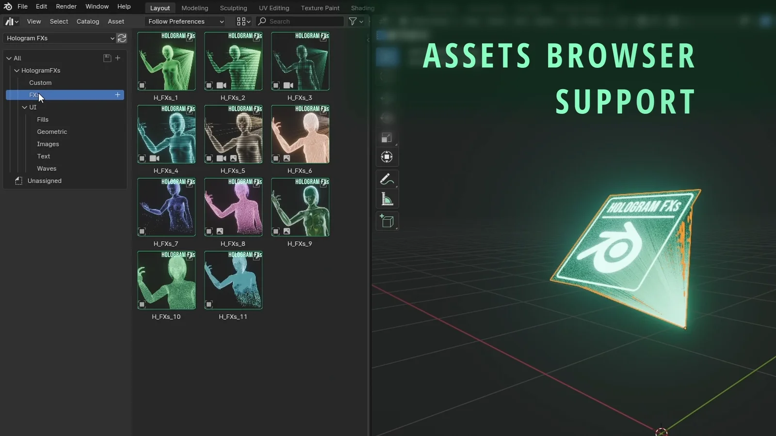Activate the Measure tool
This screenshot has width=776, height=436.
pyautogui.click(x=387, y=199)
